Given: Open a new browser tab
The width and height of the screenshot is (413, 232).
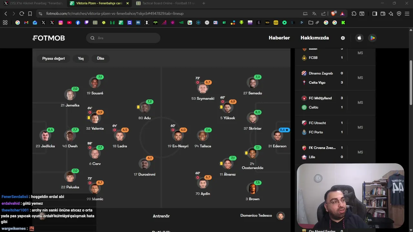Looking at the screenshot, I should pyautogui.click(x=204, y=3).
